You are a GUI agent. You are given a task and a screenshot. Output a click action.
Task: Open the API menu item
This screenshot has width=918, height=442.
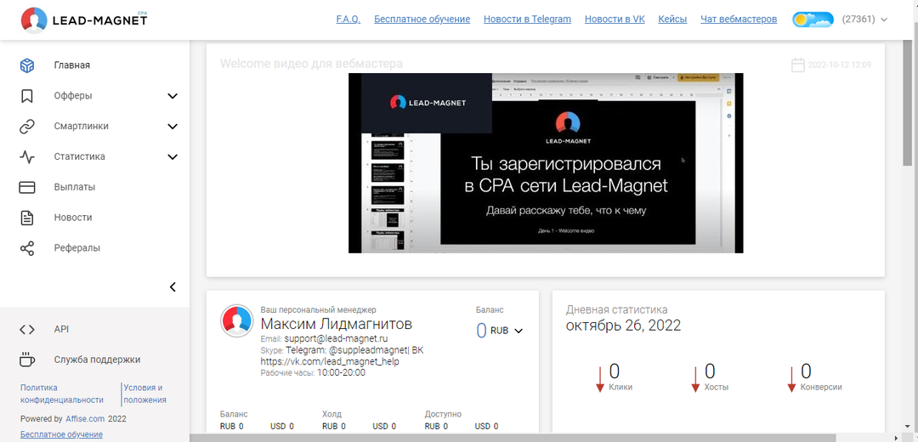coord(61,329)
